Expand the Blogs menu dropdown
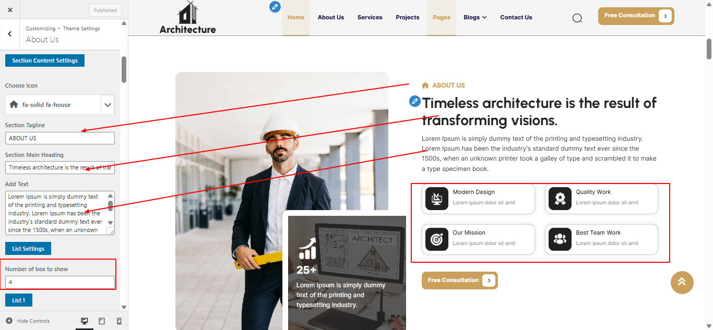The height and width of the screenshot is (330, 713). (475, 17)
